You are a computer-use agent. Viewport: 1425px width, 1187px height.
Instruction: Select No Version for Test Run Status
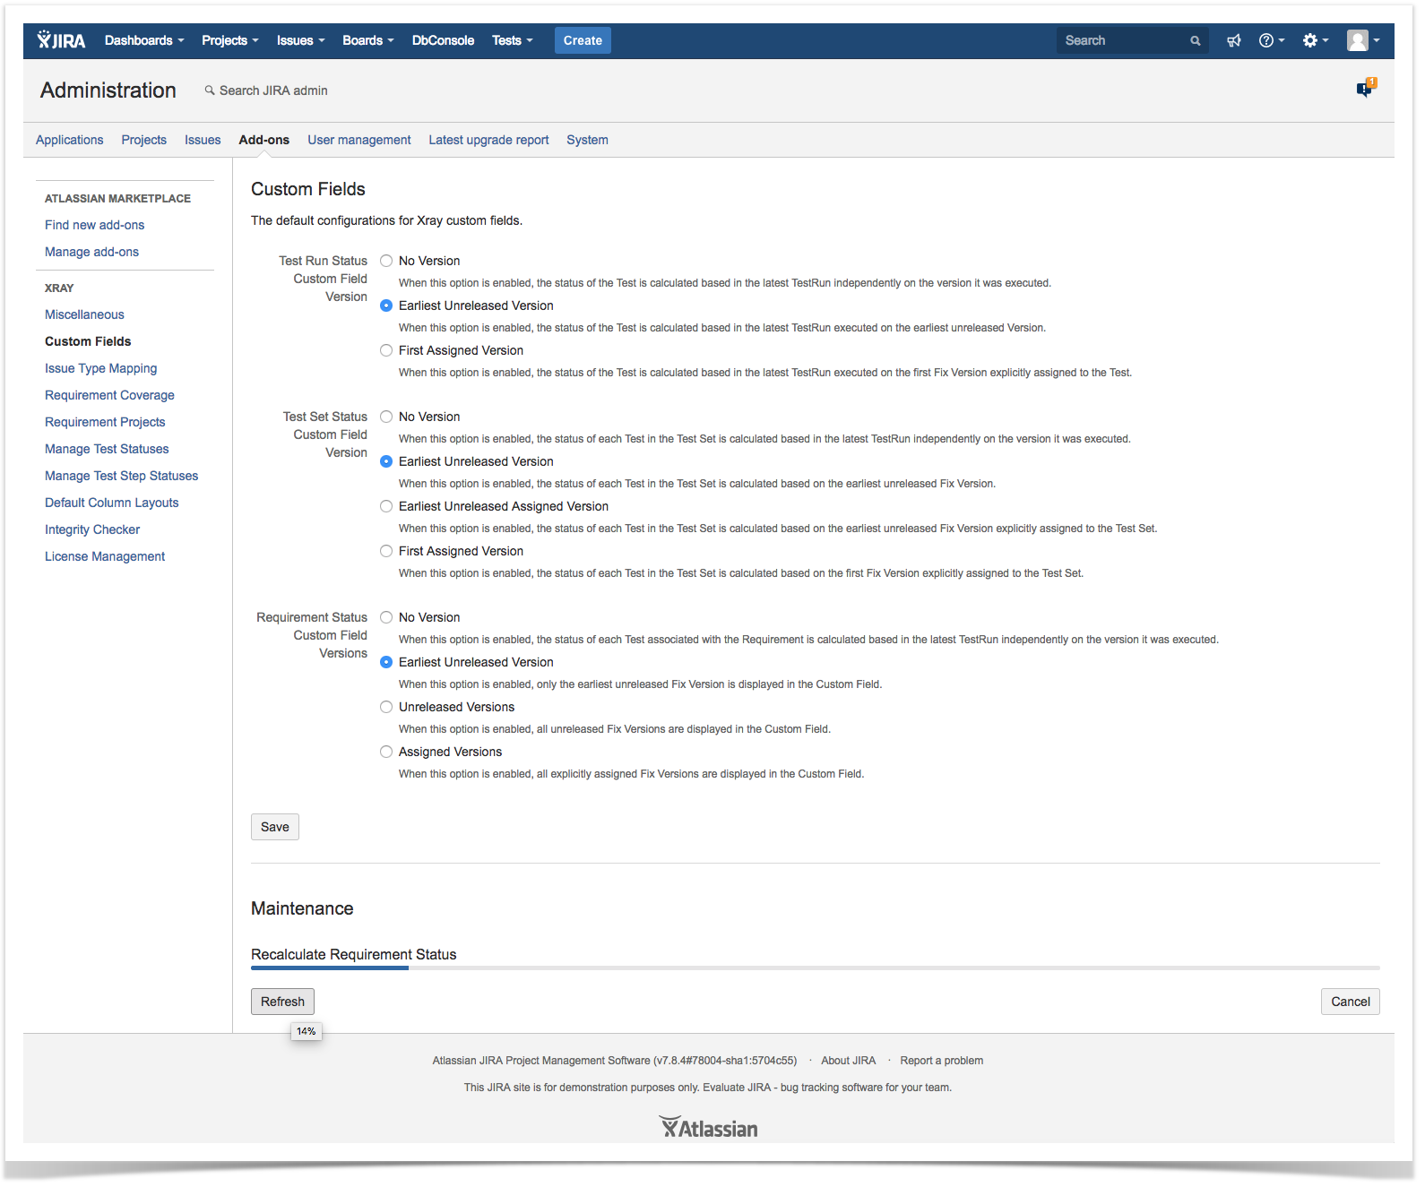[386, 261]
